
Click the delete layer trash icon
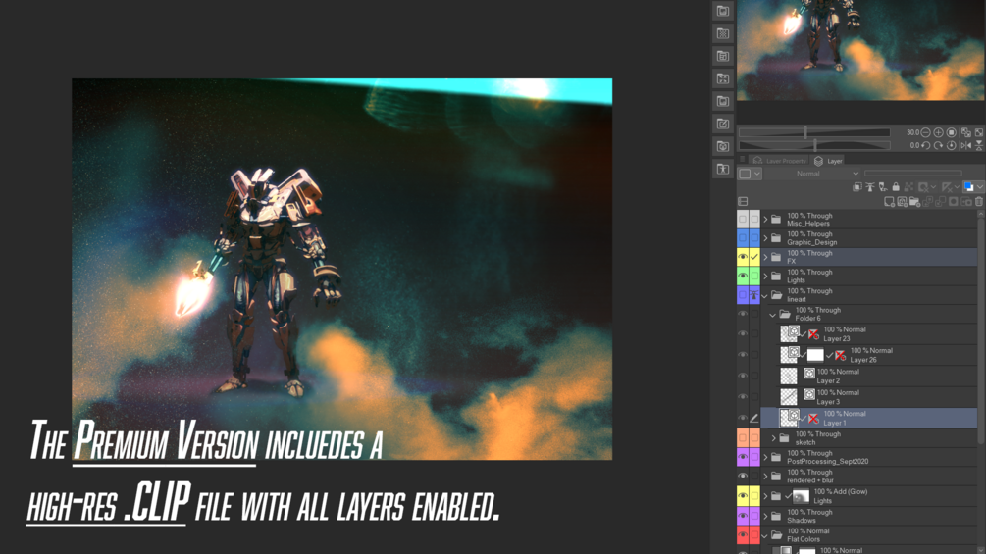[979, 202]
